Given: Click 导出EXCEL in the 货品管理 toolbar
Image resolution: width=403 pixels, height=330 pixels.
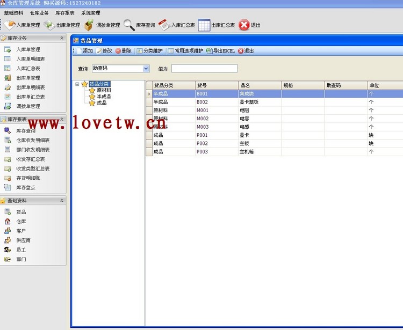Looking at the screenshot, I should coord(221,51).
